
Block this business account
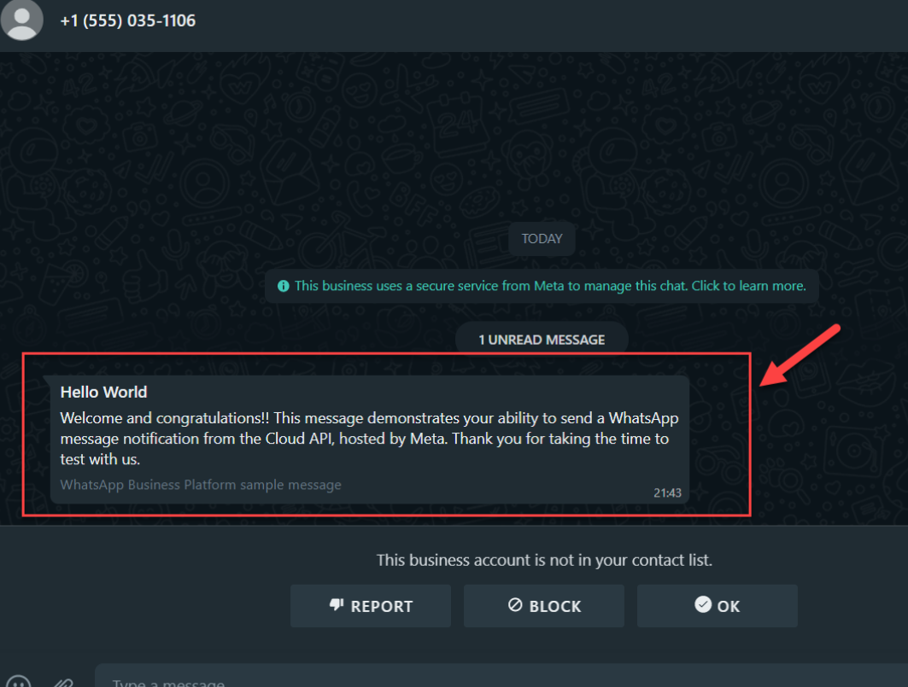coord(544,606)
